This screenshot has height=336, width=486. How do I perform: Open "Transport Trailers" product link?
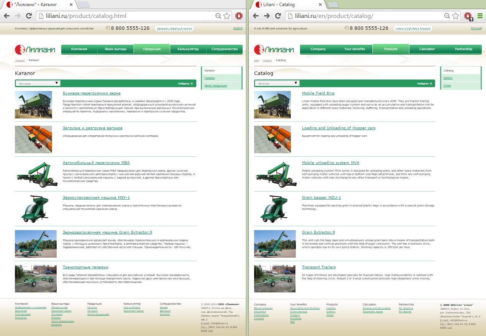tap(319, 267)
